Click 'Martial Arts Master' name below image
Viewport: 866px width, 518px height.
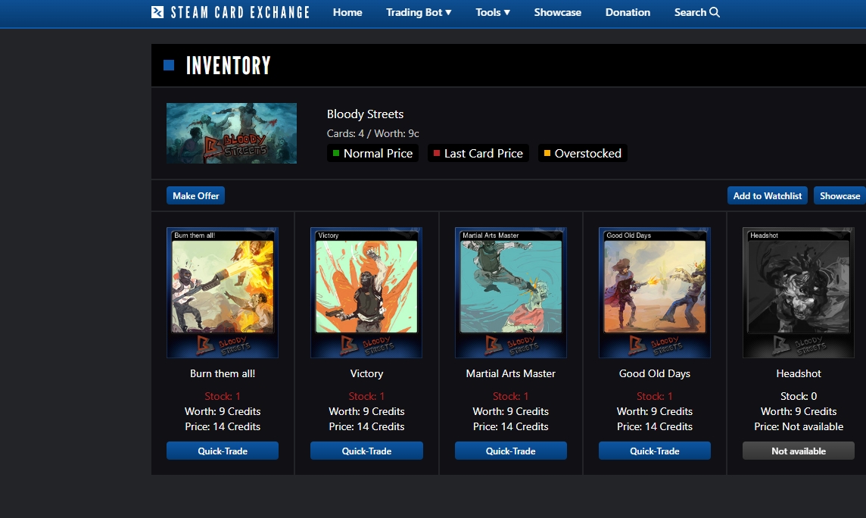(x=511, y=373)
